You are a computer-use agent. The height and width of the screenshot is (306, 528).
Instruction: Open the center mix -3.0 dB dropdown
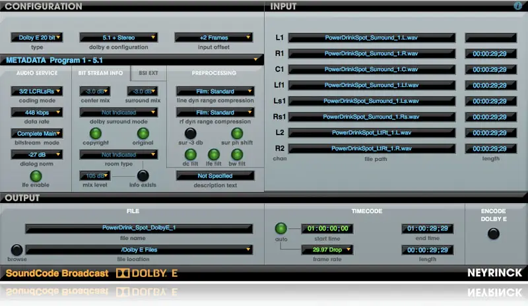pyautogui.click(x=95, y=91)
